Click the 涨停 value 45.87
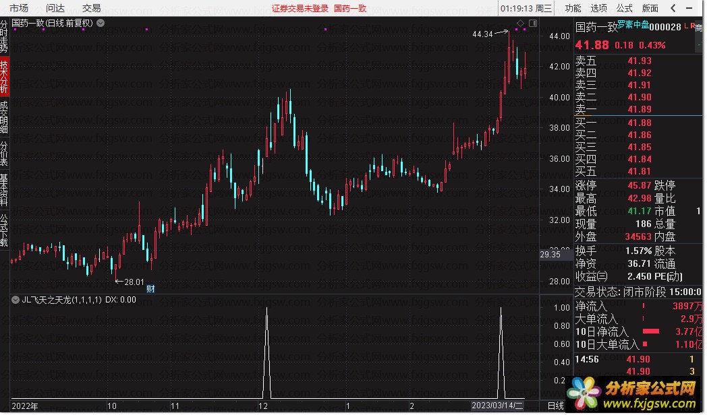Image resolution: width=707 pixels, height=415 pixels. (640, 185)
